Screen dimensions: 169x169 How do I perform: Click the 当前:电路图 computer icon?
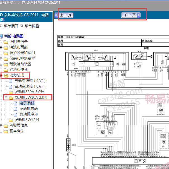pyautogui.click(x=1, y=36)
